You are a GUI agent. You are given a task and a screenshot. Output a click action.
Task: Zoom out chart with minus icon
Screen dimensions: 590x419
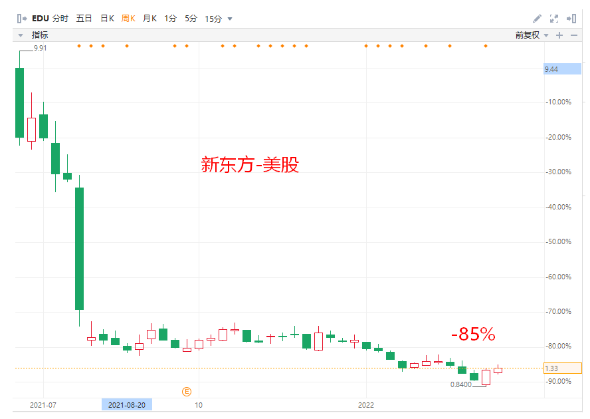click(x=574, y=35)
